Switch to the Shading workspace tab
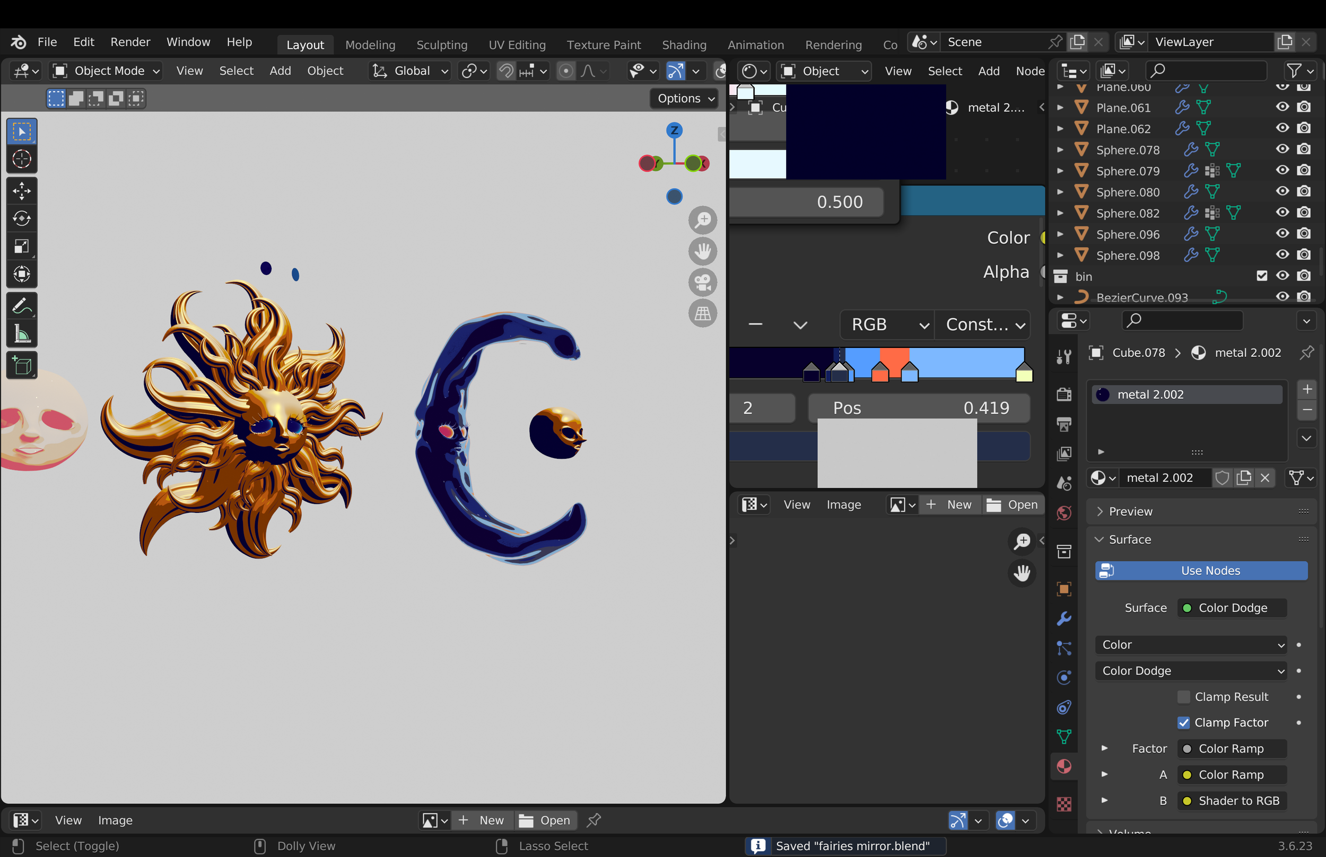1326x857 pixels. [x=684, y=45]
